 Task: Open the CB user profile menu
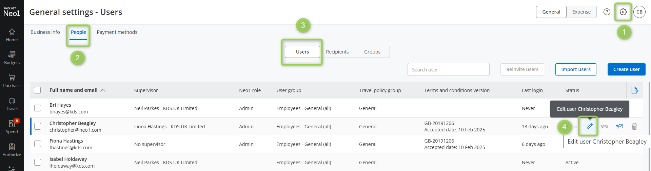click(x=639, y=12)
